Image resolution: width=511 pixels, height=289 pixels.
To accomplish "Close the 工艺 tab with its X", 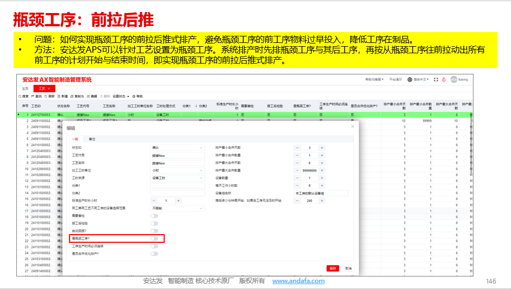I will (49, 89).
